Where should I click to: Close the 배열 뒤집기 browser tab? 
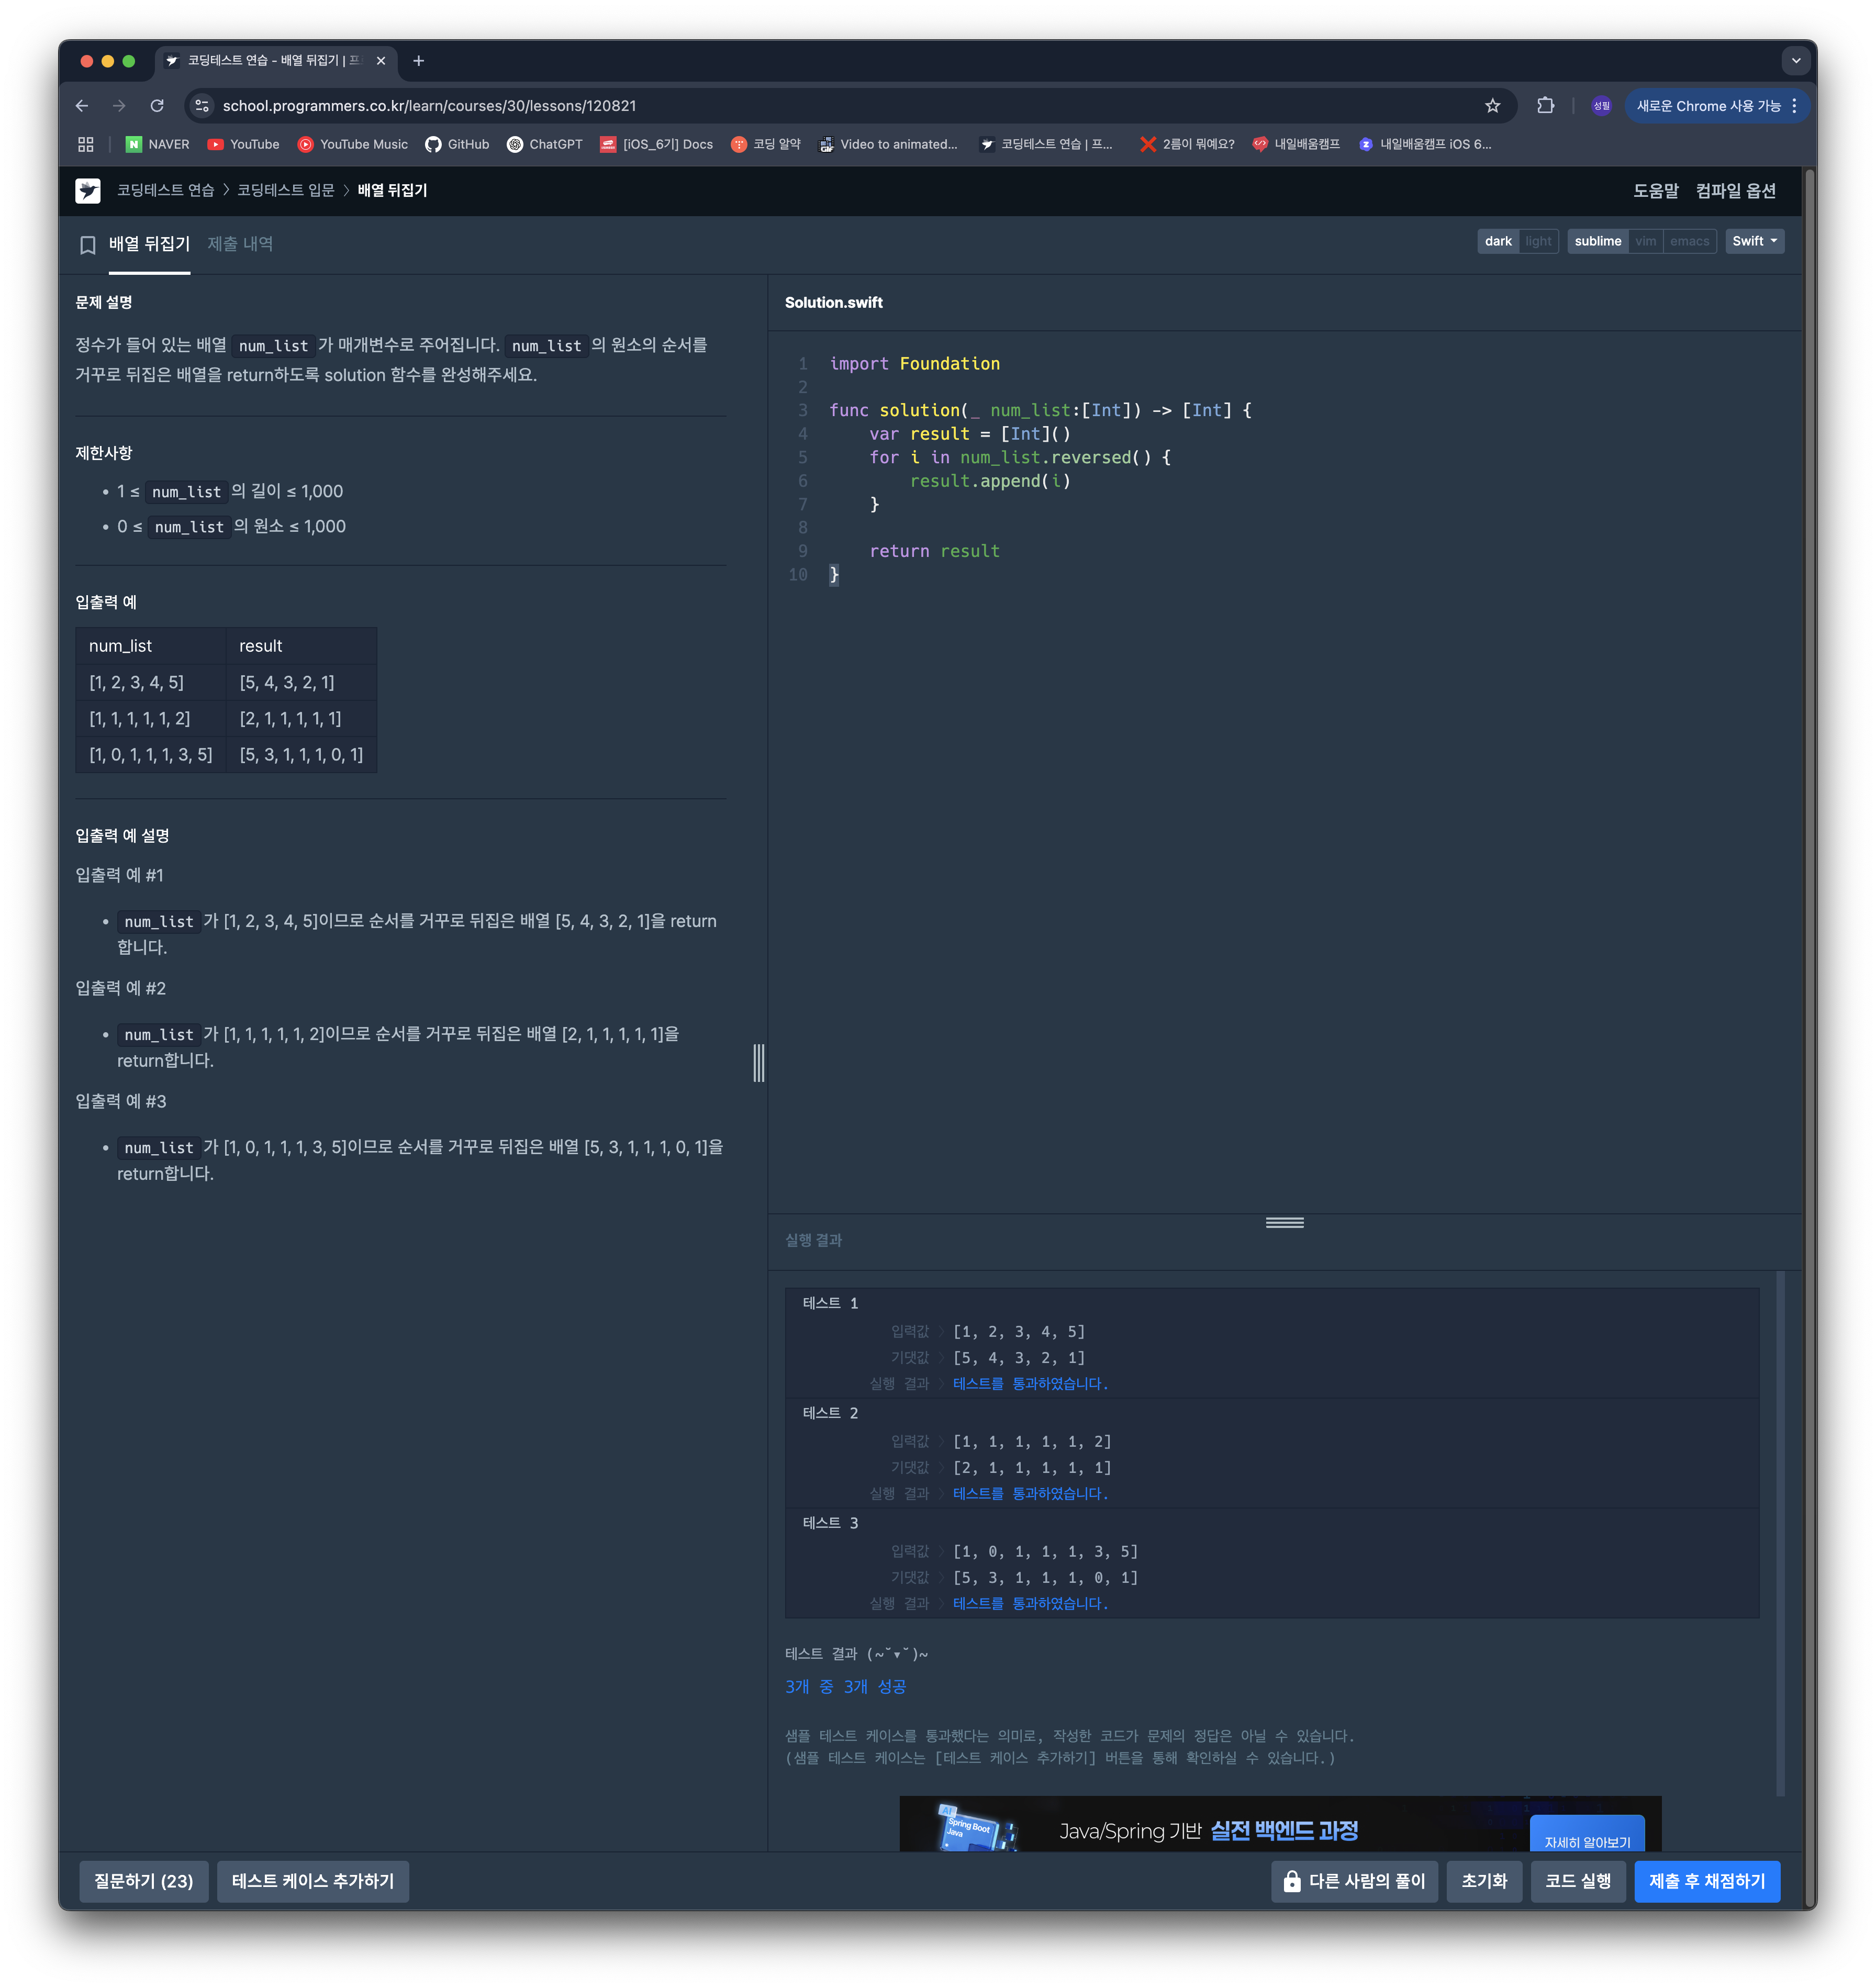[381, 61]
